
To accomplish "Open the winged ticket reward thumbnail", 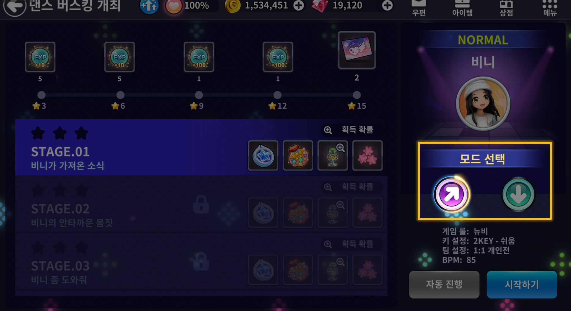I will (x=357, y=50).
